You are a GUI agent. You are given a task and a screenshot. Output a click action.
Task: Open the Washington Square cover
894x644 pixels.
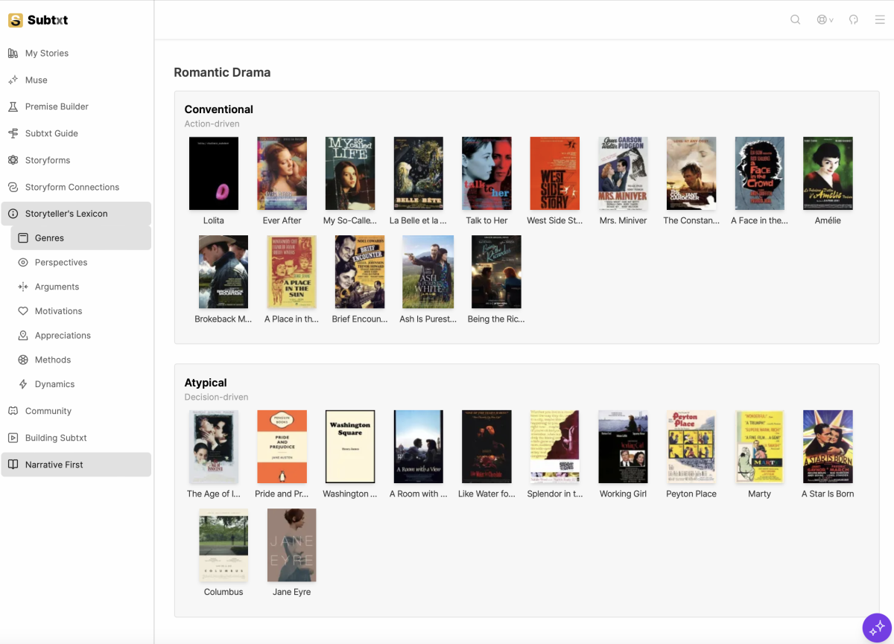tap(350, 447)
